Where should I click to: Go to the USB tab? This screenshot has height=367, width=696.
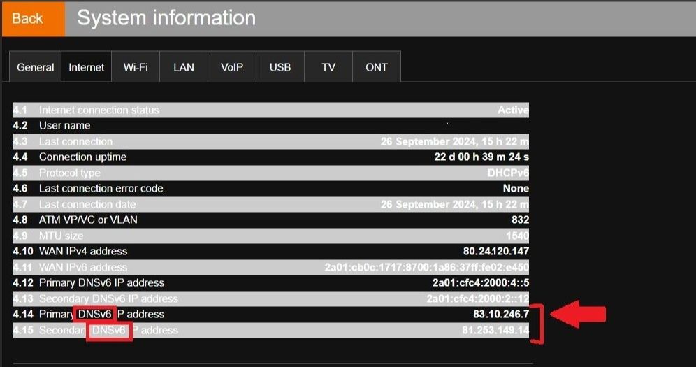click(x=280, y=68)
